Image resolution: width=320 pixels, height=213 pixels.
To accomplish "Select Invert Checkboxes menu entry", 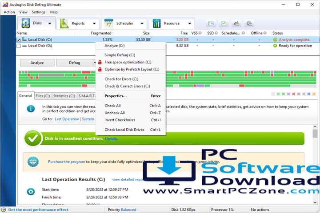I will click(x=131, y=120).
